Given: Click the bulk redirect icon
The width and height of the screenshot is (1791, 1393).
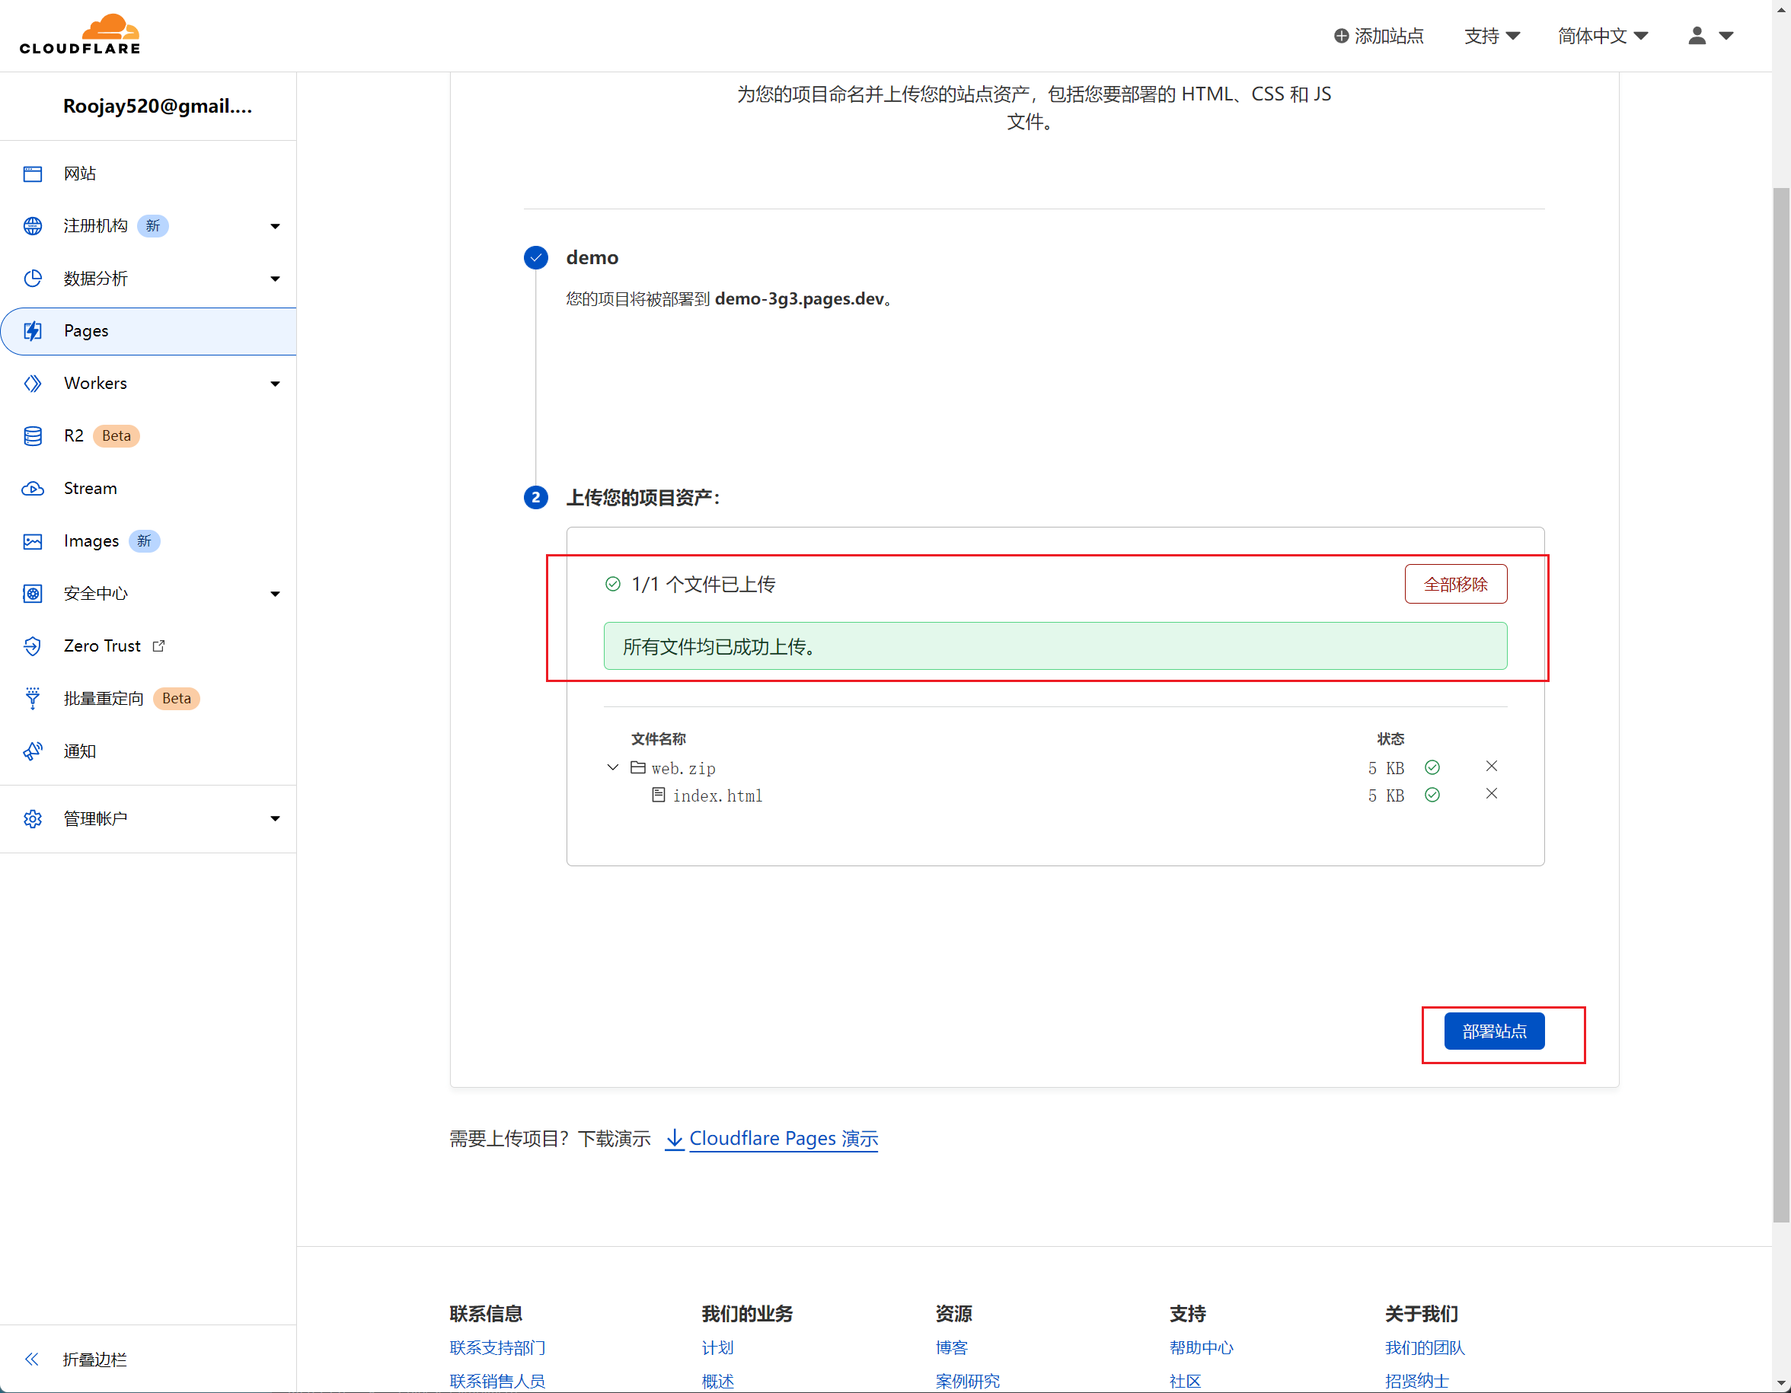Looking at the screenshot, I should (x=33, y=699).
